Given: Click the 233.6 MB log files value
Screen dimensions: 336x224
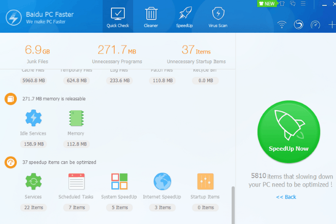Looking at the screenshot, I should pos(120,81).
